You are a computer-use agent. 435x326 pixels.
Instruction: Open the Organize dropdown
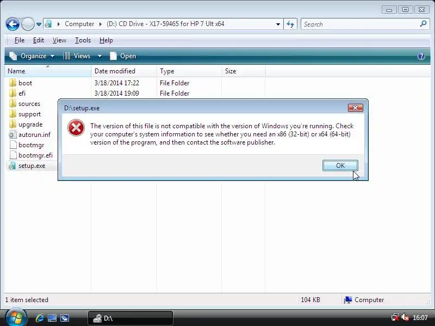(x=32, y=56)
